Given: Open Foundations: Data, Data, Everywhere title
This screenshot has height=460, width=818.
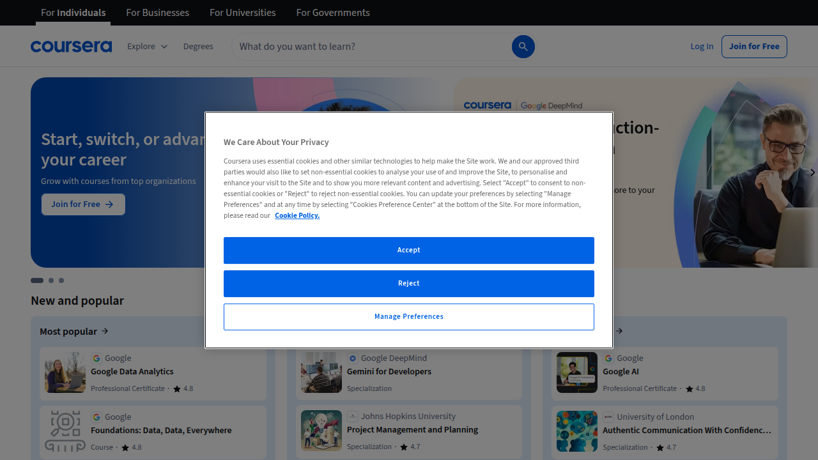Looking at the screenshot, I should pyautogui.click(x=161, y=431).
